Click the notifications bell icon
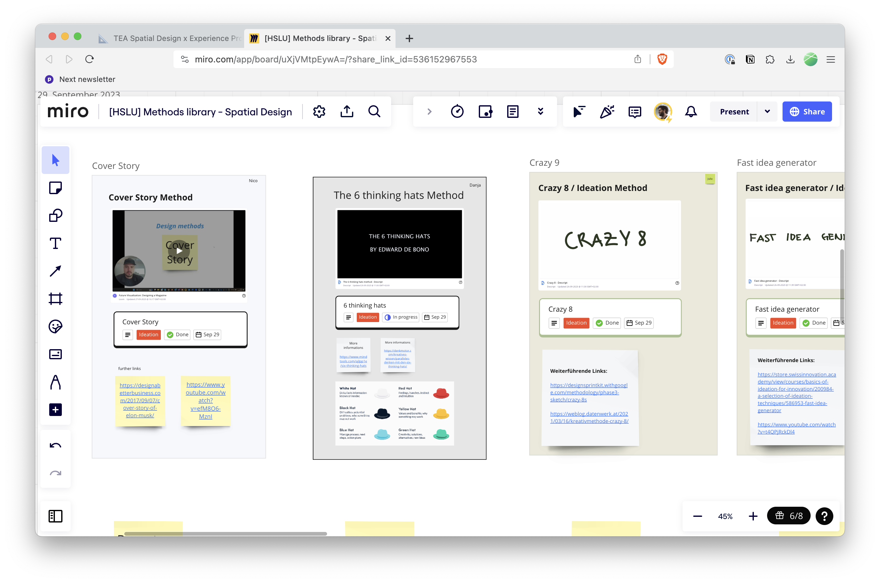Viewport: 880px width, 583px height. click(x=691, y=112)
